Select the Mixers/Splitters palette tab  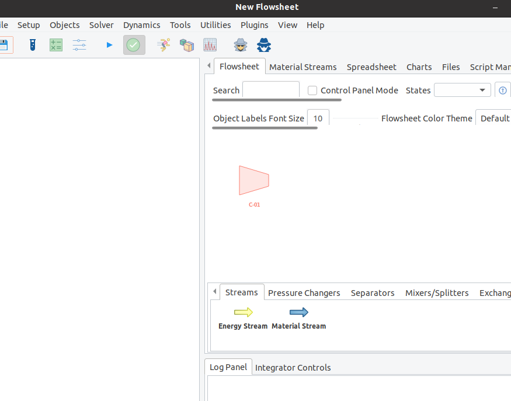[437, 293]
